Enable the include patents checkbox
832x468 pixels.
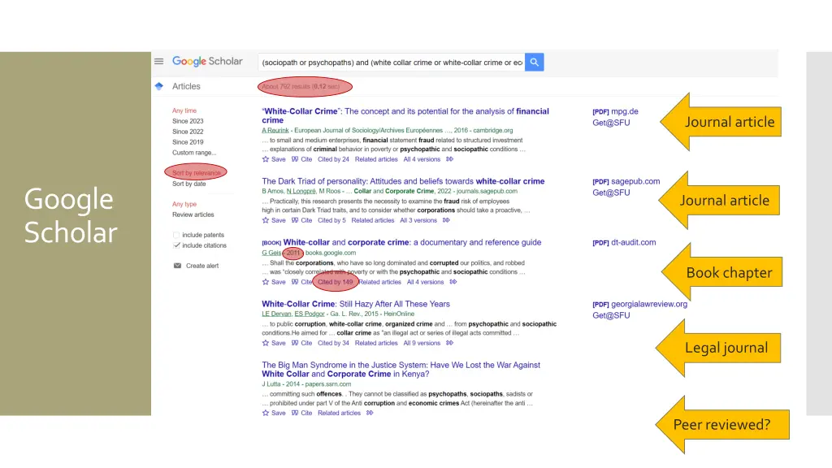click(x=176, y=235)
